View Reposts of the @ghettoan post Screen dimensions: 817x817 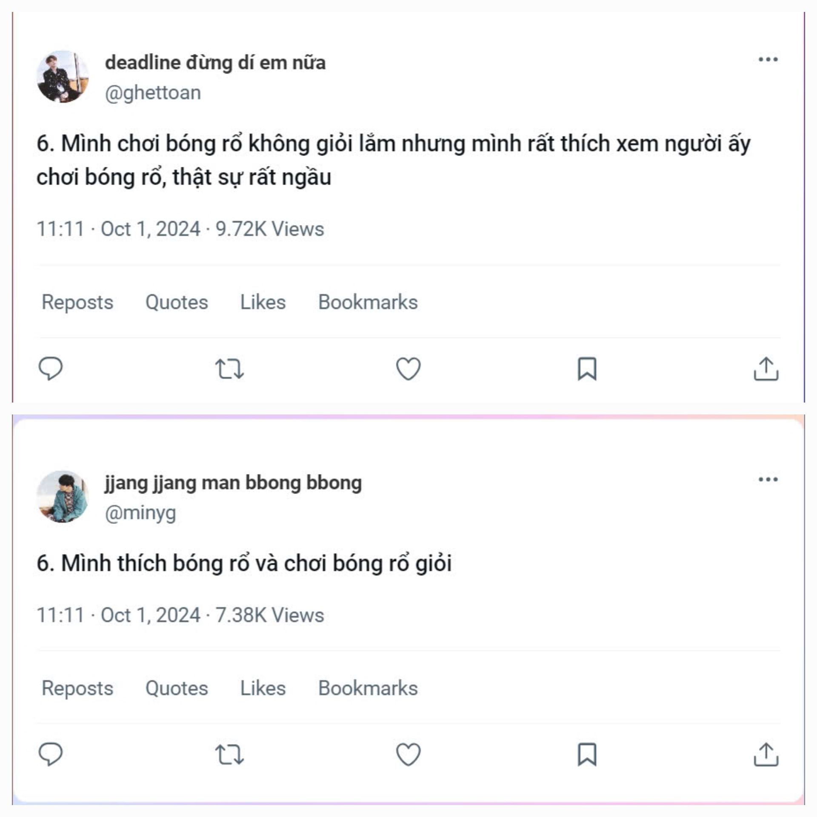point(77,302)
